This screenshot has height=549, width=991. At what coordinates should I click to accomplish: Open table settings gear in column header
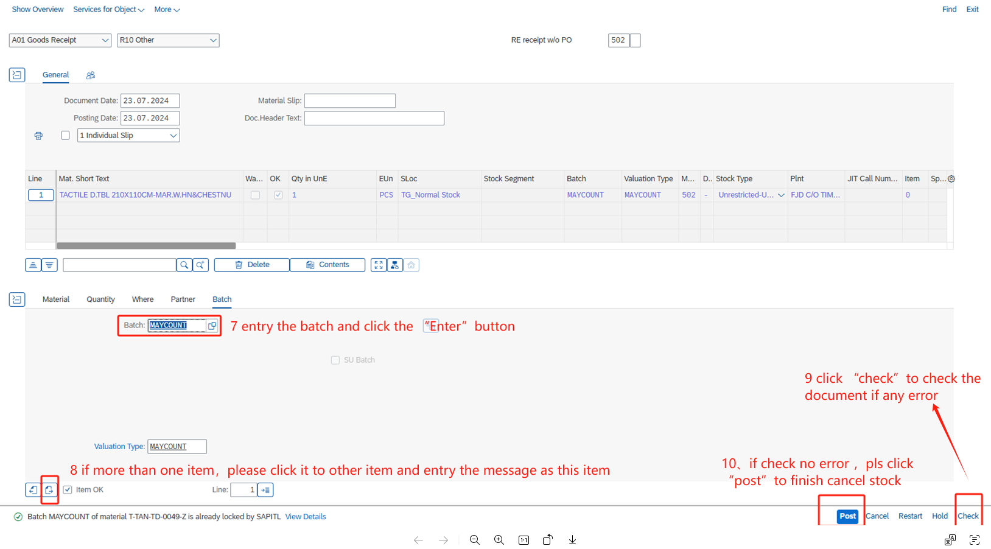(951, 179)
